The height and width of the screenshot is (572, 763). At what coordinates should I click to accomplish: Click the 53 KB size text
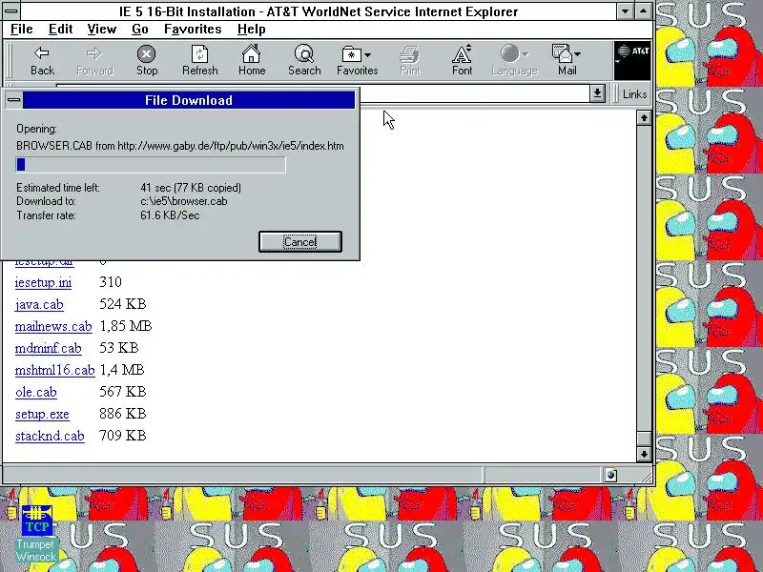pos(118,348)
